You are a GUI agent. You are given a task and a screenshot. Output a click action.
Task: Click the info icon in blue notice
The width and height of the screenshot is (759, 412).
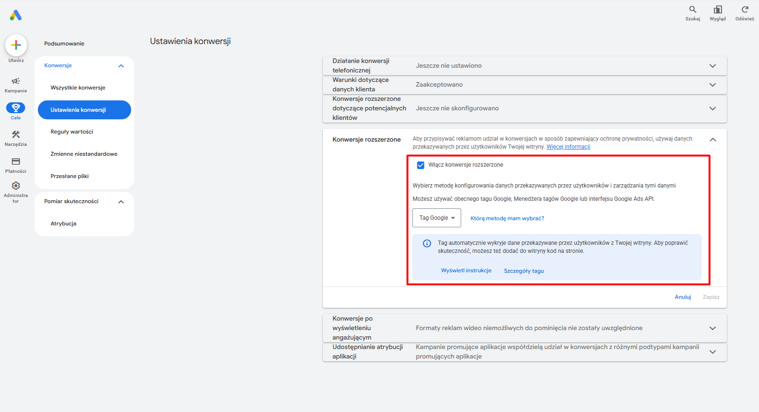(427, 243)
